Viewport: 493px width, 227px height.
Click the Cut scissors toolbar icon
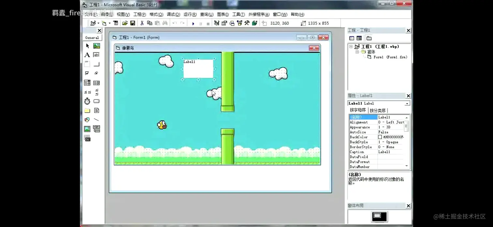click(142, 23)
